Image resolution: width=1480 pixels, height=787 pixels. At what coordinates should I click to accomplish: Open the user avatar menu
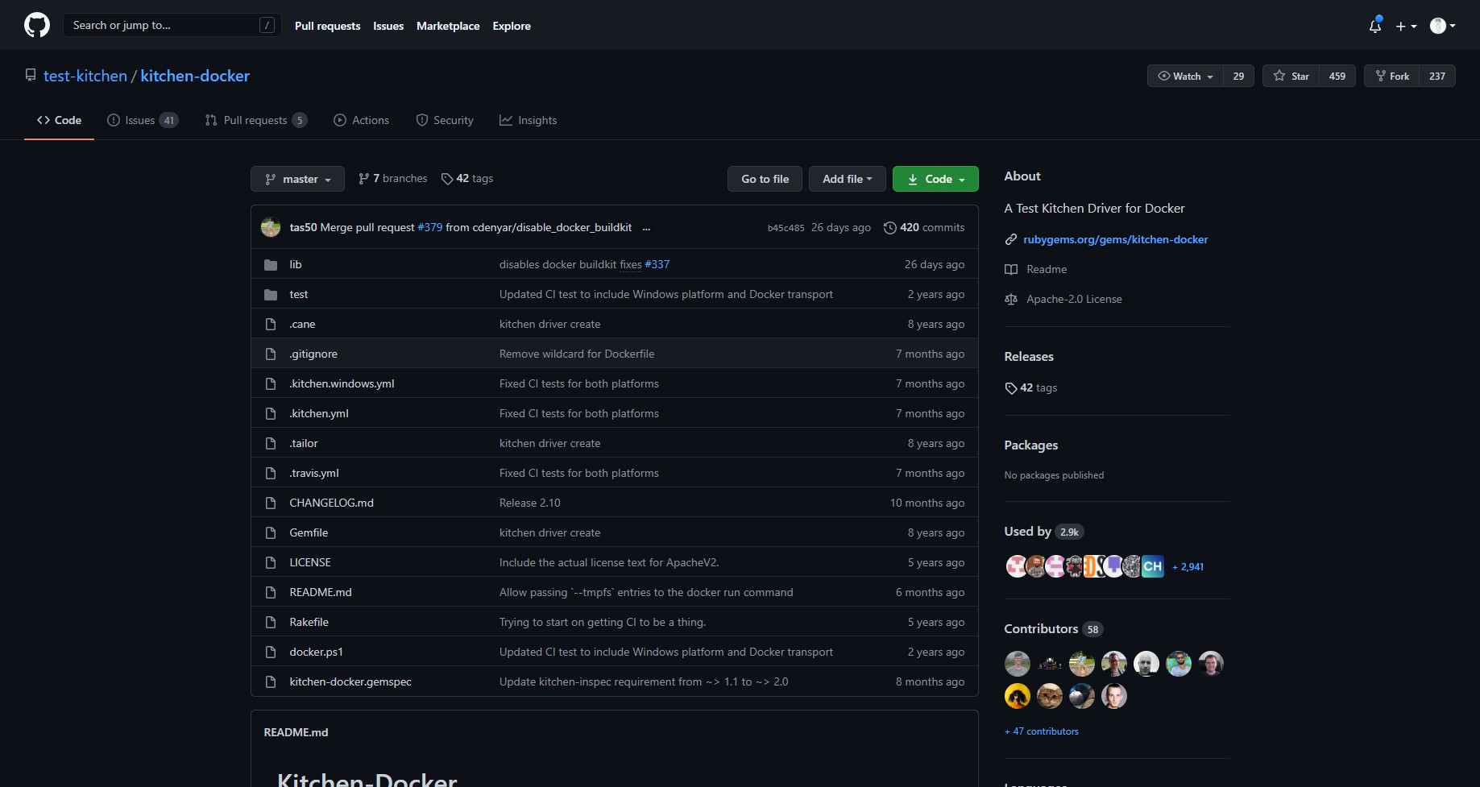1442,26
